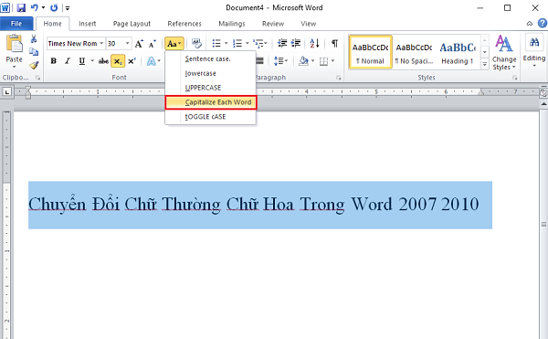Viewport: 548px width, 339px height.
Task: Click the Undo arrow icon
Action: click(34, 7)
